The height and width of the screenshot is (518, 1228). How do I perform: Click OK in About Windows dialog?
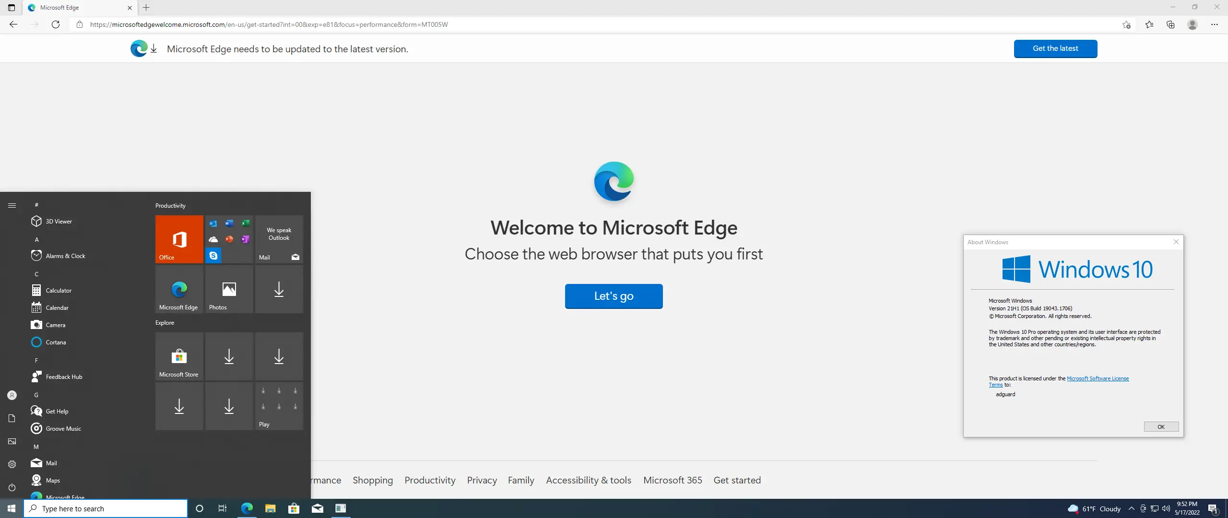point(1161,427)
